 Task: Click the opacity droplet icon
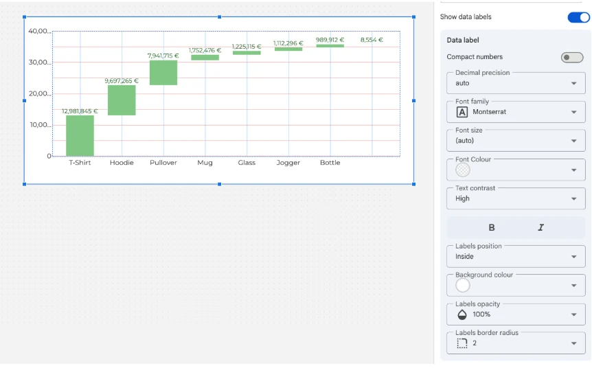click(462, 314)
